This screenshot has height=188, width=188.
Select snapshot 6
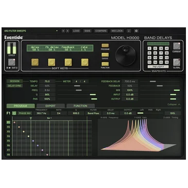pyautogui.click(x=155, y=53)
